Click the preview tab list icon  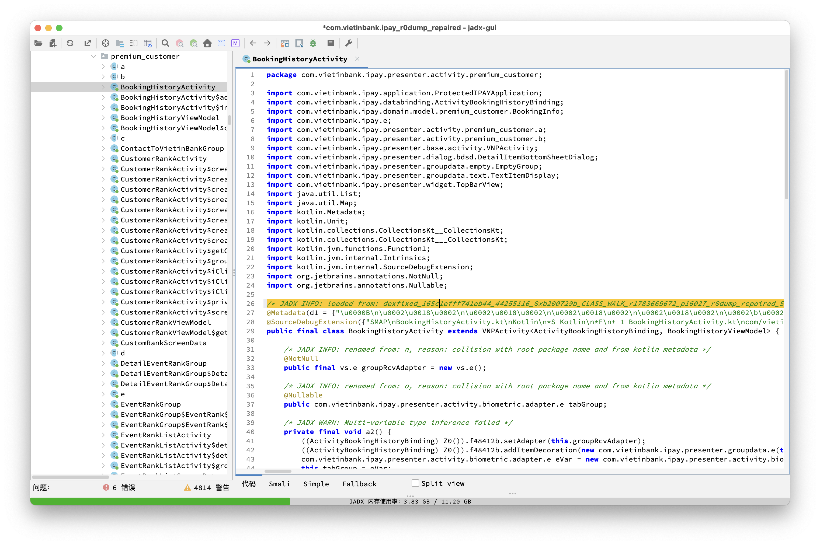tap(134, 43)
